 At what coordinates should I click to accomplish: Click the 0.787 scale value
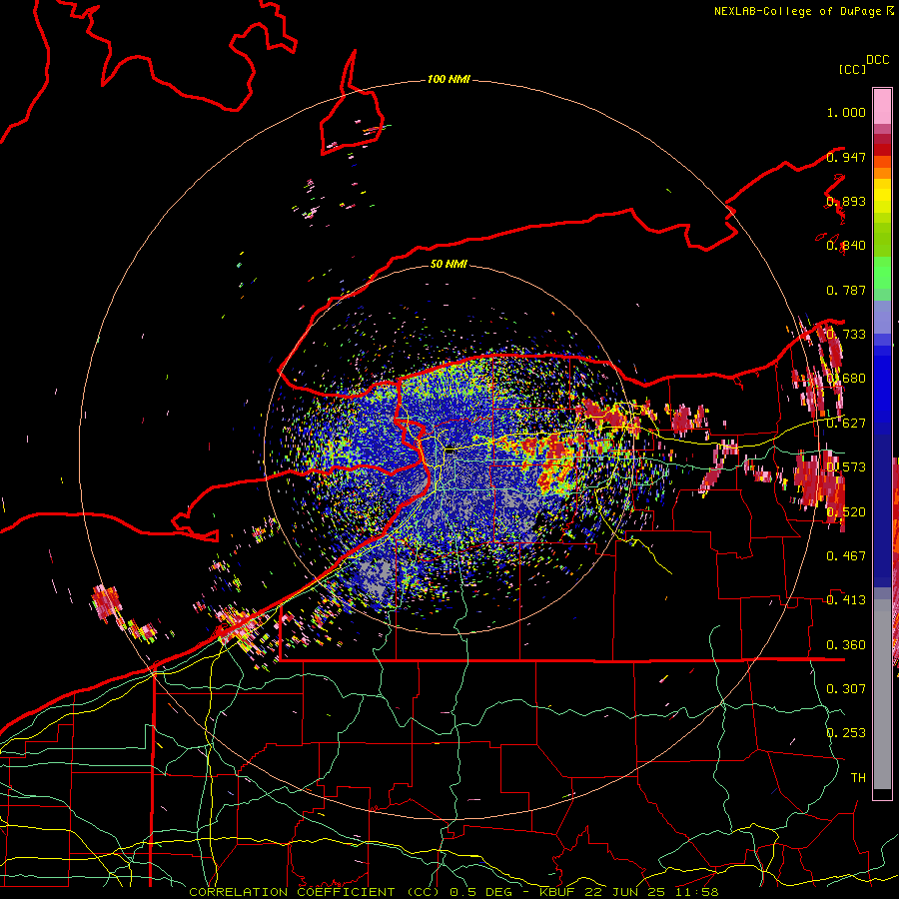point(846,290)
